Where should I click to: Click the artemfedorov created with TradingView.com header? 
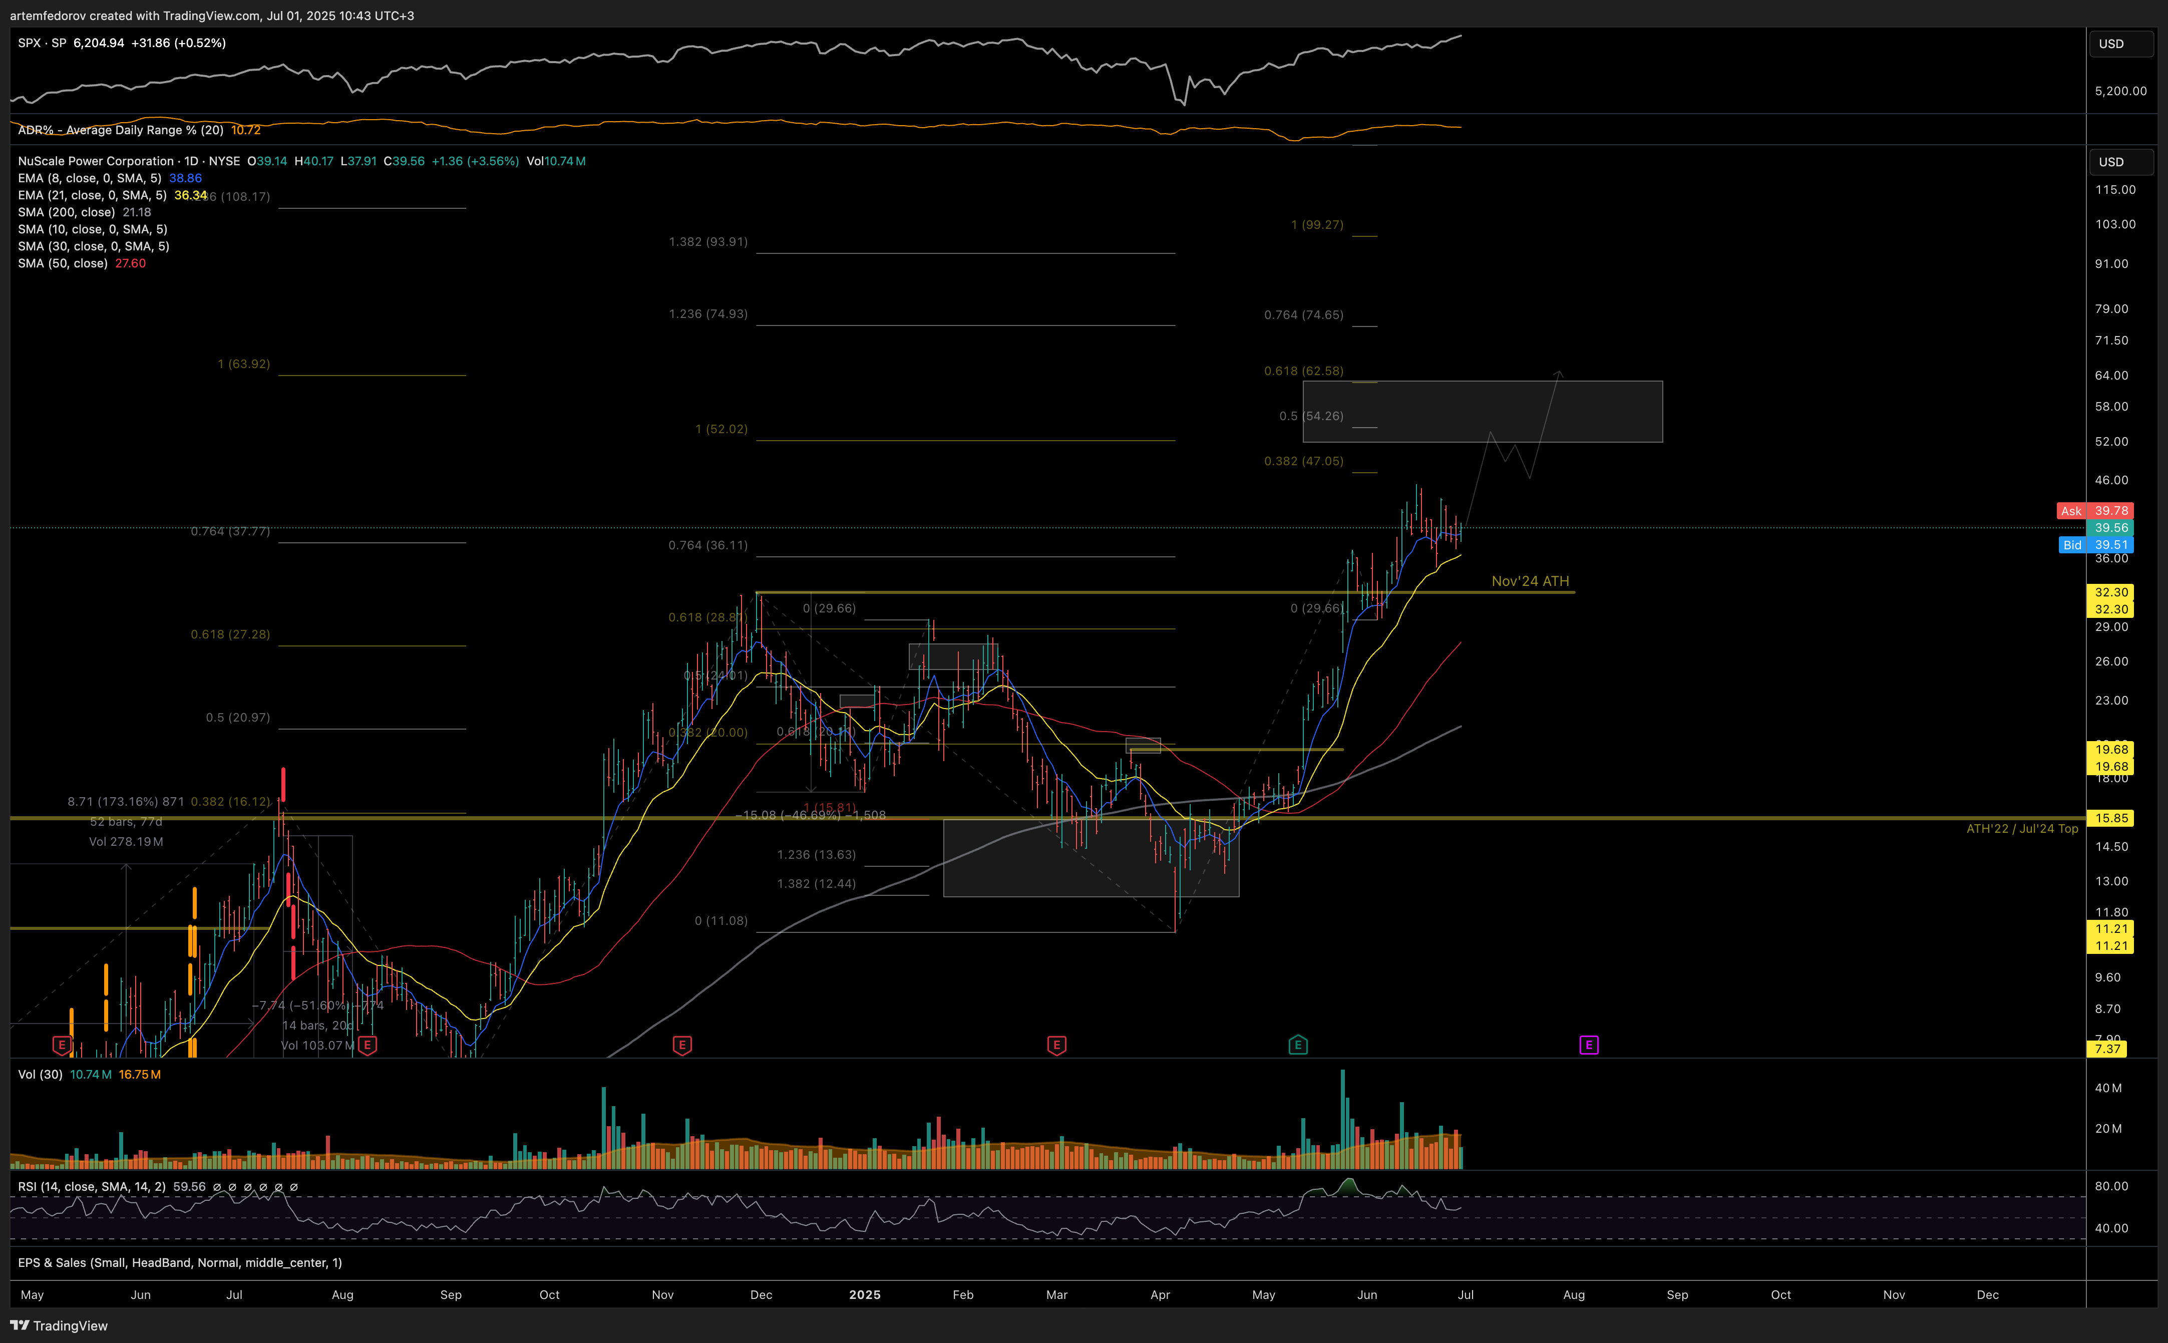coord(211,15)
